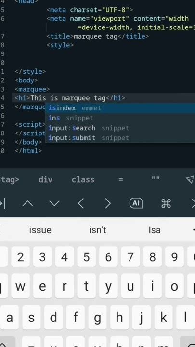Insert the tag> shortcut
This screenshot has height=347, width=195.
pyautogui.click(x=10, y=179)
